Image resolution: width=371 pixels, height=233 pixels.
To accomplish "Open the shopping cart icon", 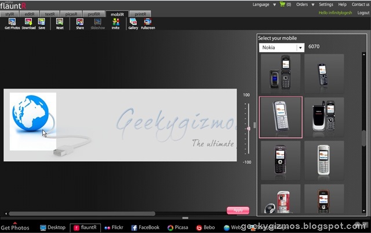I will 282,4.
